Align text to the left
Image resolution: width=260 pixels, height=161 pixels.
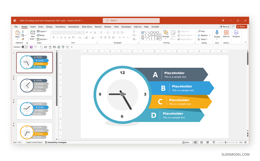(x=101, y=37)
